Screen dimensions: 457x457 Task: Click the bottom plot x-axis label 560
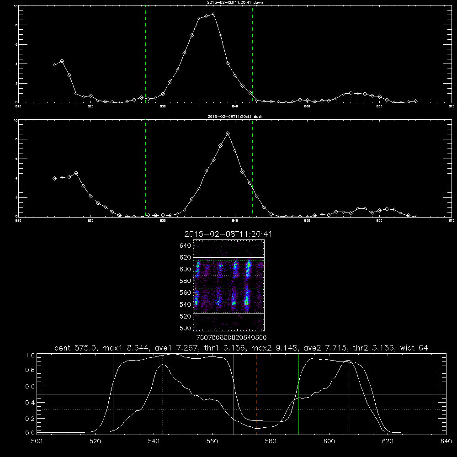pyautogui.click(x=212, y=441)
